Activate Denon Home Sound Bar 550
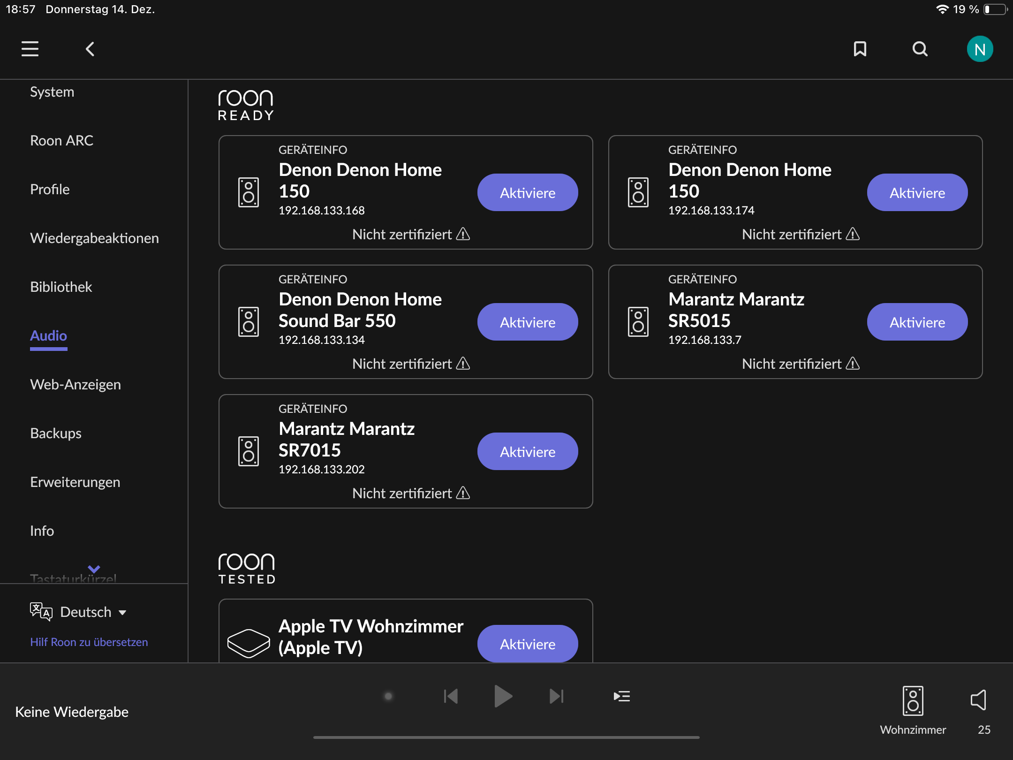Screen dimensions: 1013x760 coord(528,322)
